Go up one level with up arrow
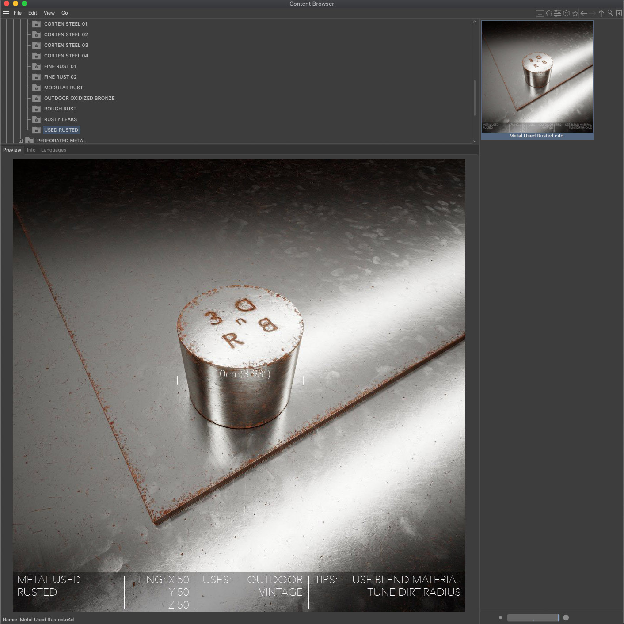Viewport: 624px width, 624px height. 601,13
